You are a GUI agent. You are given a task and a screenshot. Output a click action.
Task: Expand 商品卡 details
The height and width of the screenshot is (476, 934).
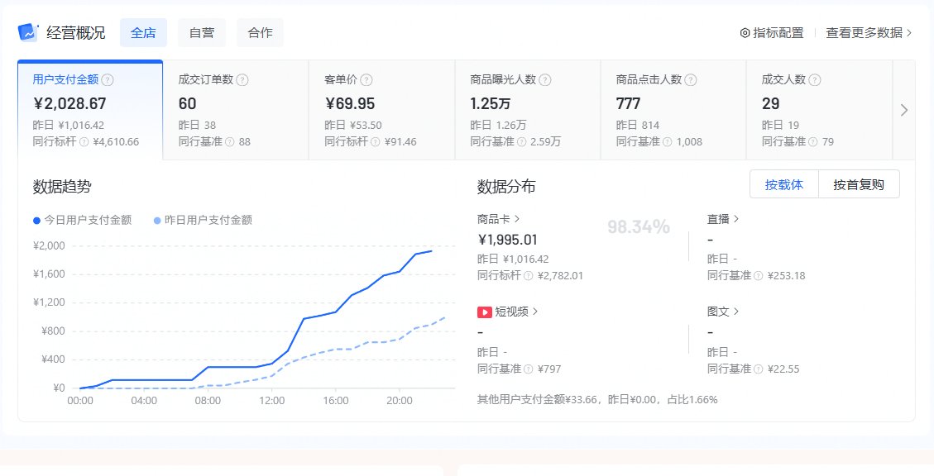pos(496,218)
